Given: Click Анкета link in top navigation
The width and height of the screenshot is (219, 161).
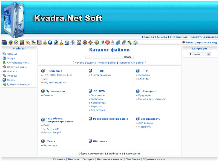Looking at the screenshot, I should (162, 37).
